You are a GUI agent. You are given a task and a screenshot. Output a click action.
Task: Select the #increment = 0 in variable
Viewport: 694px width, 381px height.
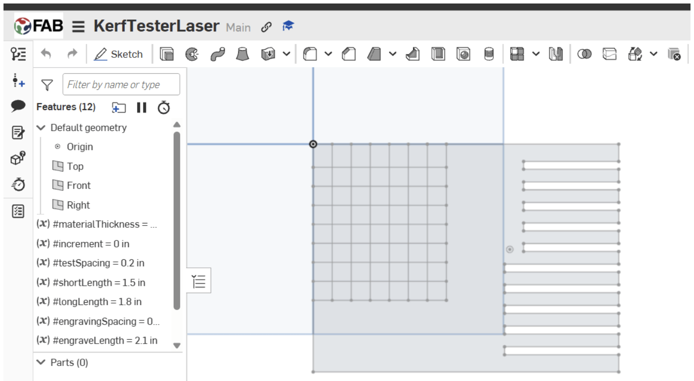click(83, 244)
